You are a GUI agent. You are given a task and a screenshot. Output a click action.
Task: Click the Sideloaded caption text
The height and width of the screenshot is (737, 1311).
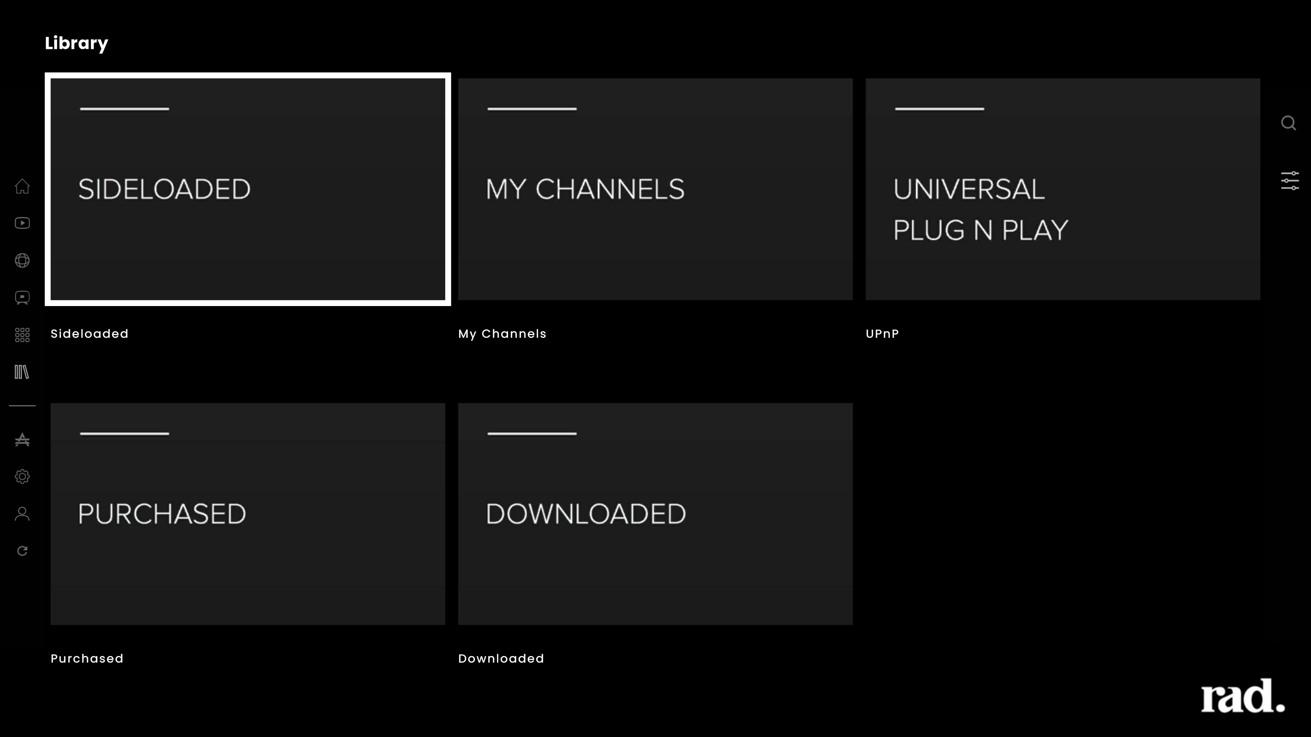[89, 334]
